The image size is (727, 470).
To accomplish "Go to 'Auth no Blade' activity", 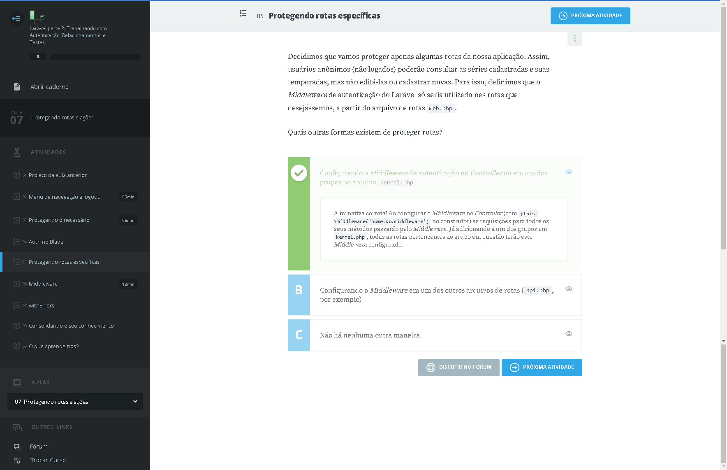I will pos(46,242).
